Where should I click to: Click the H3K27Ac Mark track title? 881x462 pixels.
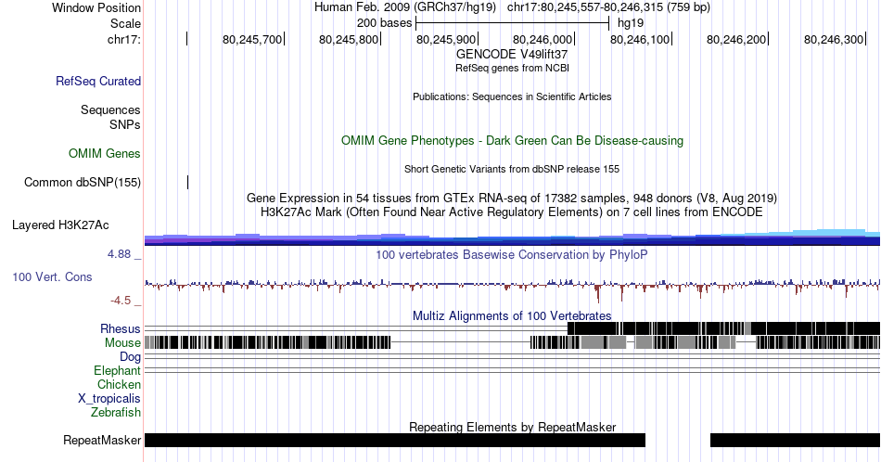pyautogui.click(x=512, y=212)
